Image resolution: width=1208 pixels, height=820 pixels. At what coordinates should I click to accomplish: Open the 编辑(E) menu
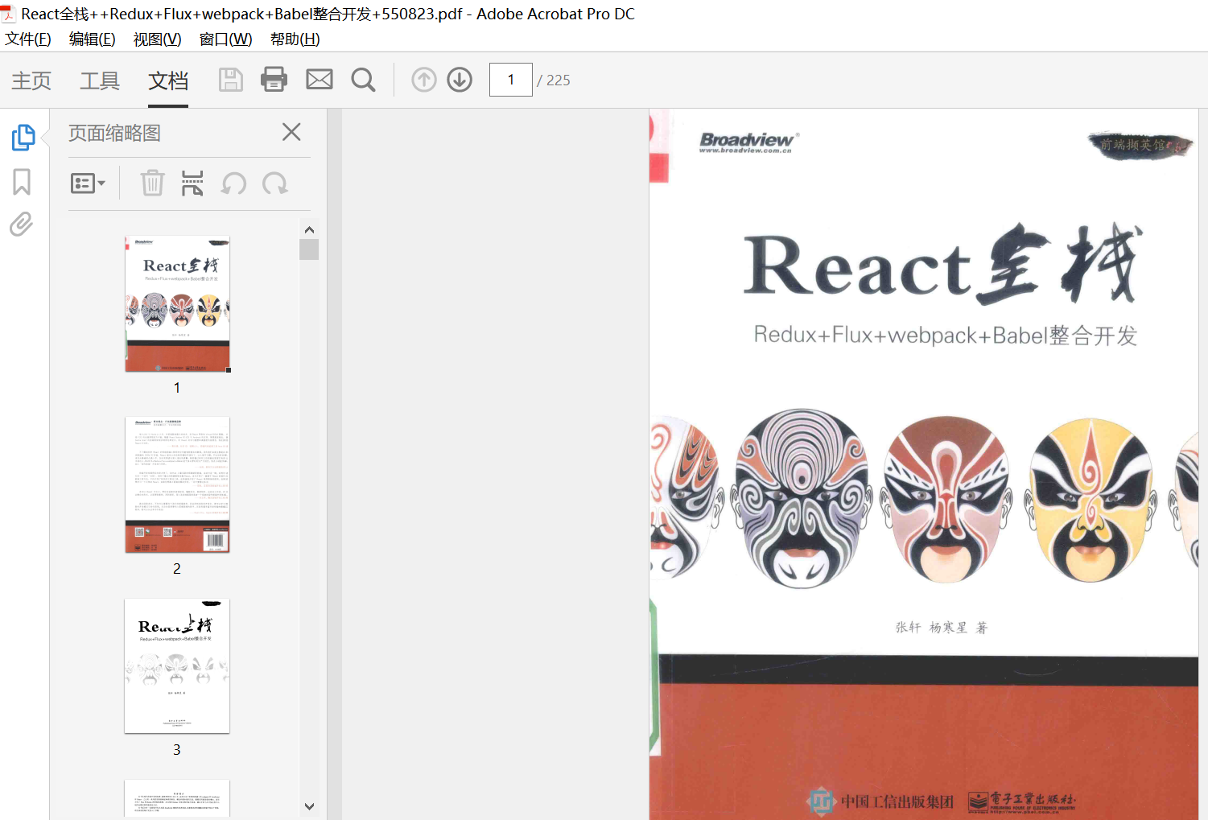point(93,39)
